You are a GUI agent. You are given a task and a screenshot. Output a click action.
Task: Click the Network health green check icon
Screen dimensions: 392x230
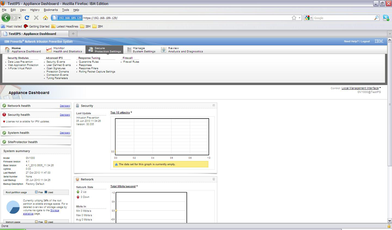point(4,106)
